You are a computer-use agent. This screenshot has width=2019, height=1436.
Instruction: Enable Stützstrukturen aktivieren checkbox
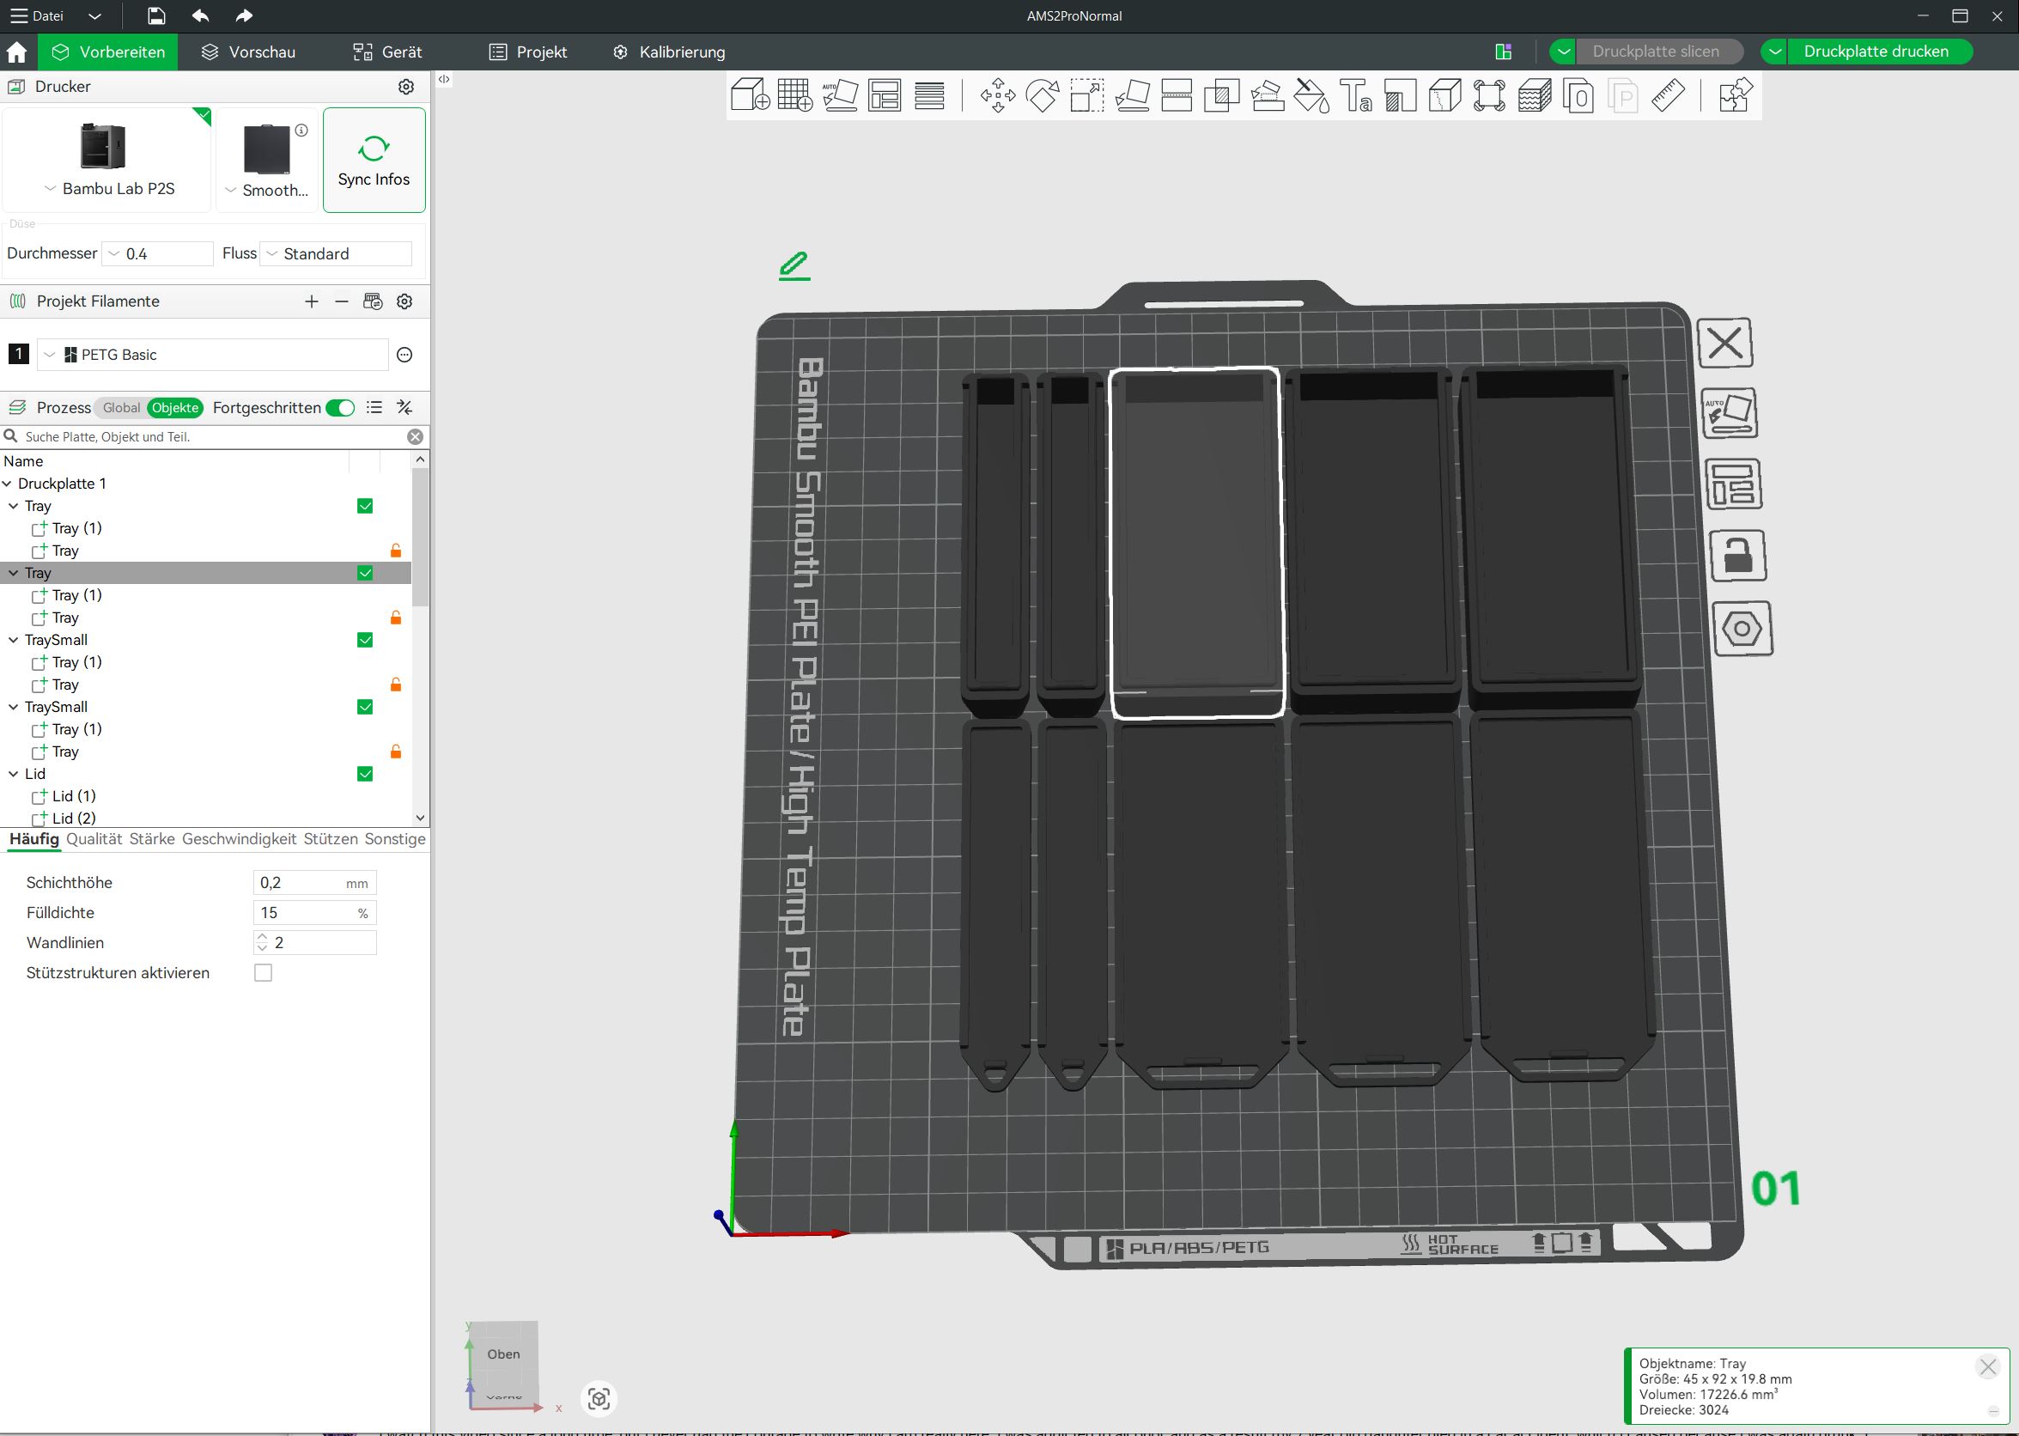click(x=264, y=973)
